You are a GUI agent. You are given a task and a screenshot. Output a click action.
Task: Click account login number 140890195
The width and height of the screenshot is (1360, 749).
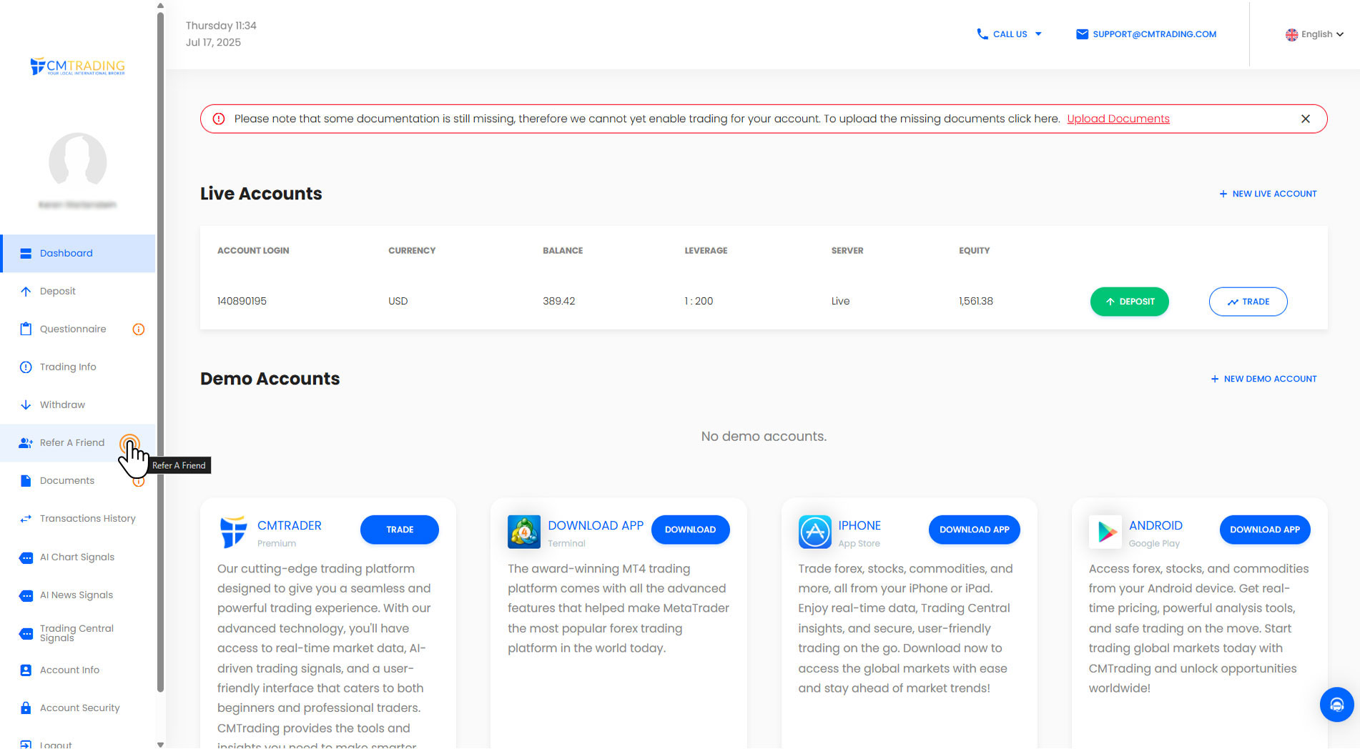pos(242,302)
